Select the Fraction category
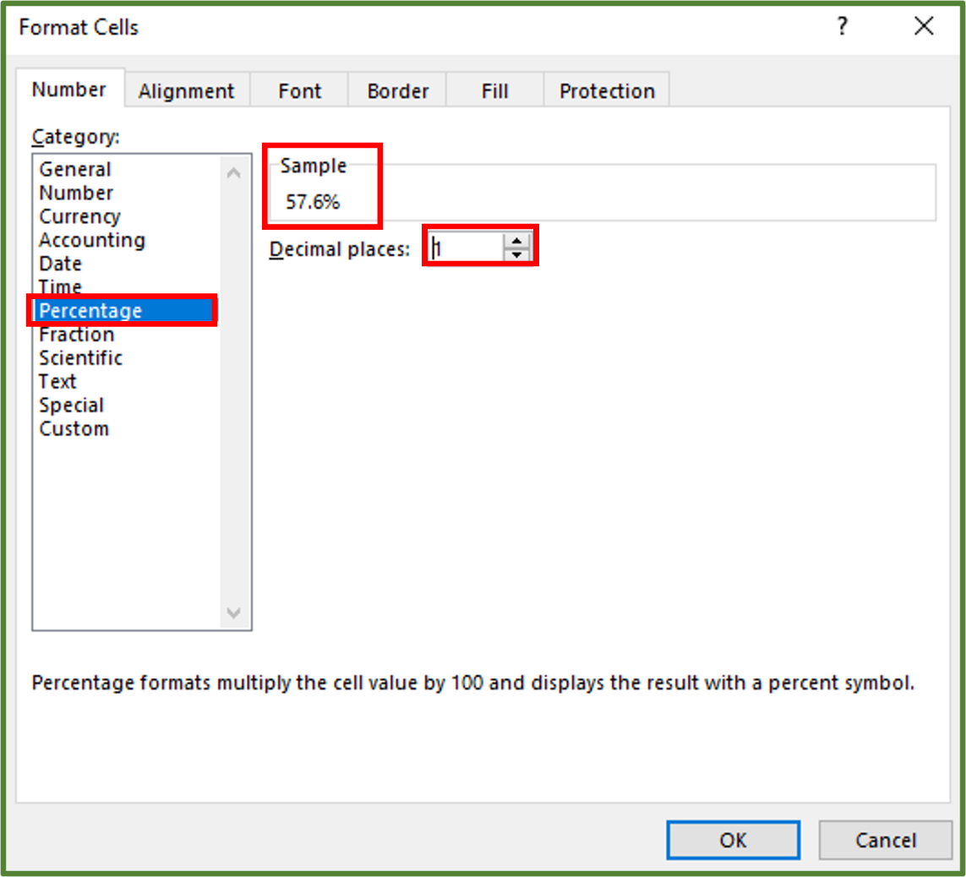Image resolution: width=966 pixels, height=877 pixels. pyautogui.click(x=76, y=335)
